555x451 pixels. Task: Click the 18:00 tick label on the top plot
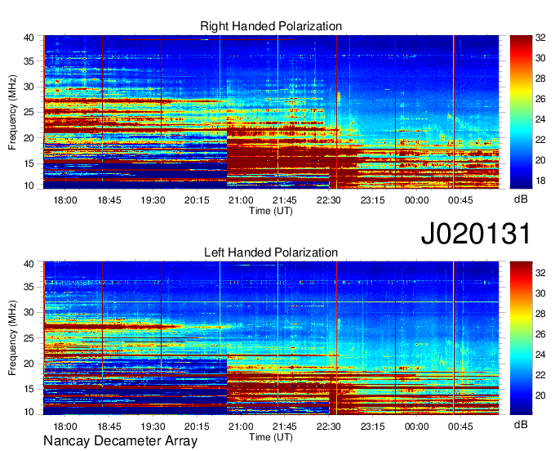point(65,200)
